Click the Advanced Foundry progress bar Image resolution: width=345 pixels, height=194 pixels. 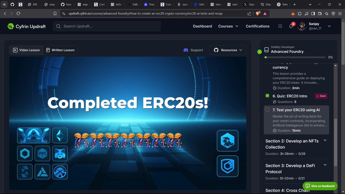tap(295, 57)
